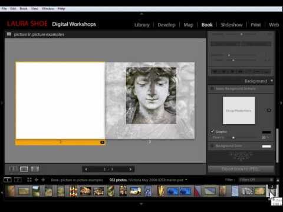Click the page number indicator between the arrows
The width and height of the screenshot is (283, 212).
[108, 169]
